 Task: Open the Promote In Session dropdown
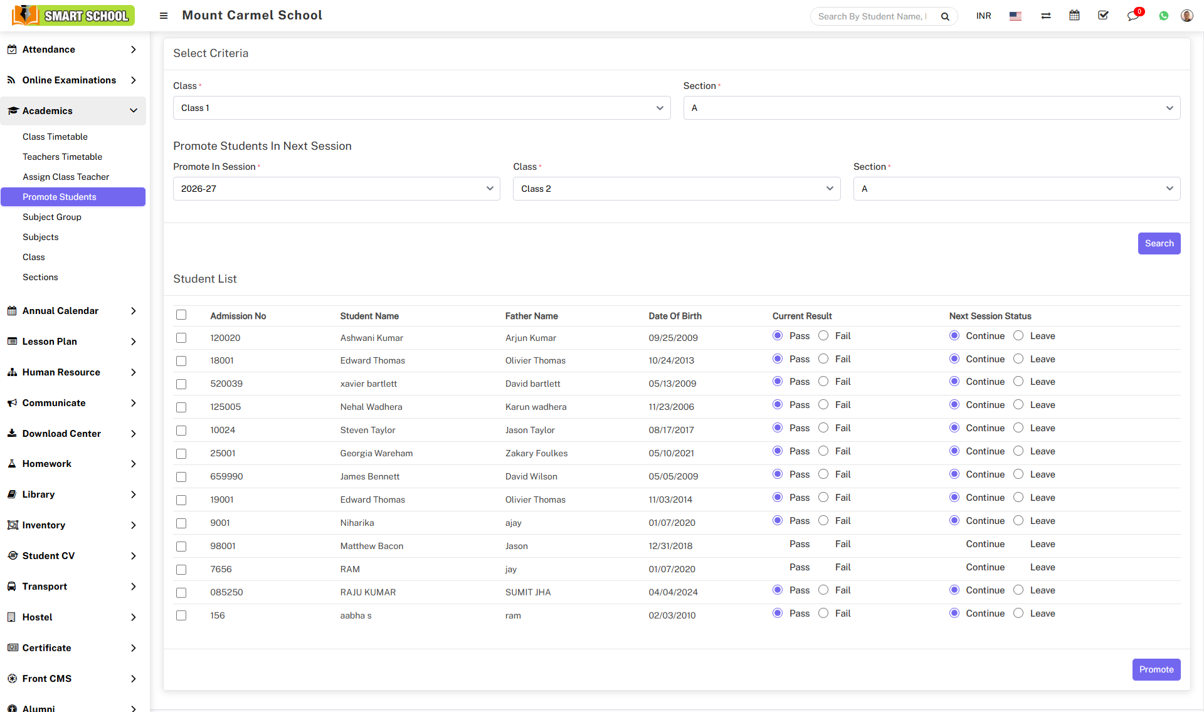pyautogui.click(x=336, y=189)
